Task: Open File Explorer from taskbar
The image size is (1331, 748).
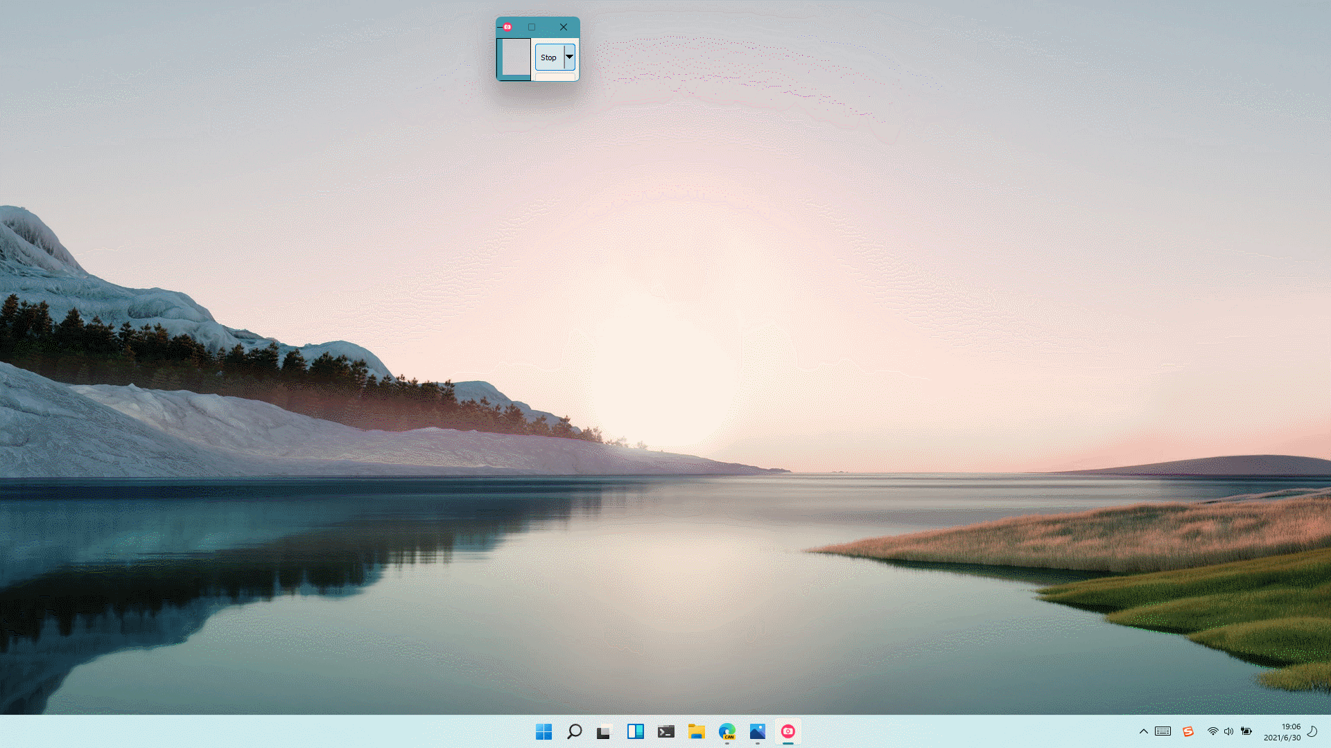Action: [x=697, y=731]
